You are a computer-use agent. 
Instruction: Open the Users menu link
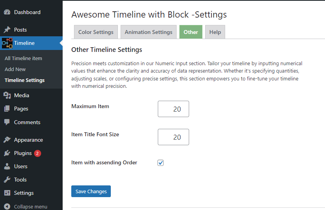coord(21,166)
